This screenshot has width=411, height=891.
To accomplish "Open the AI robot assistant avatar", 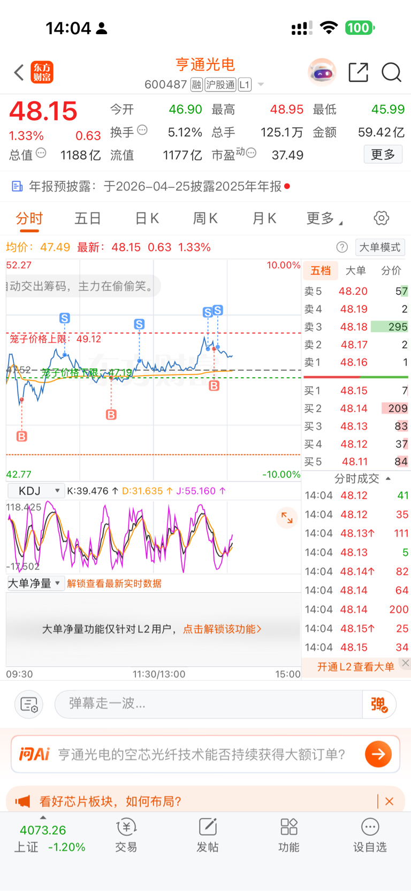I will coord(322,72).
